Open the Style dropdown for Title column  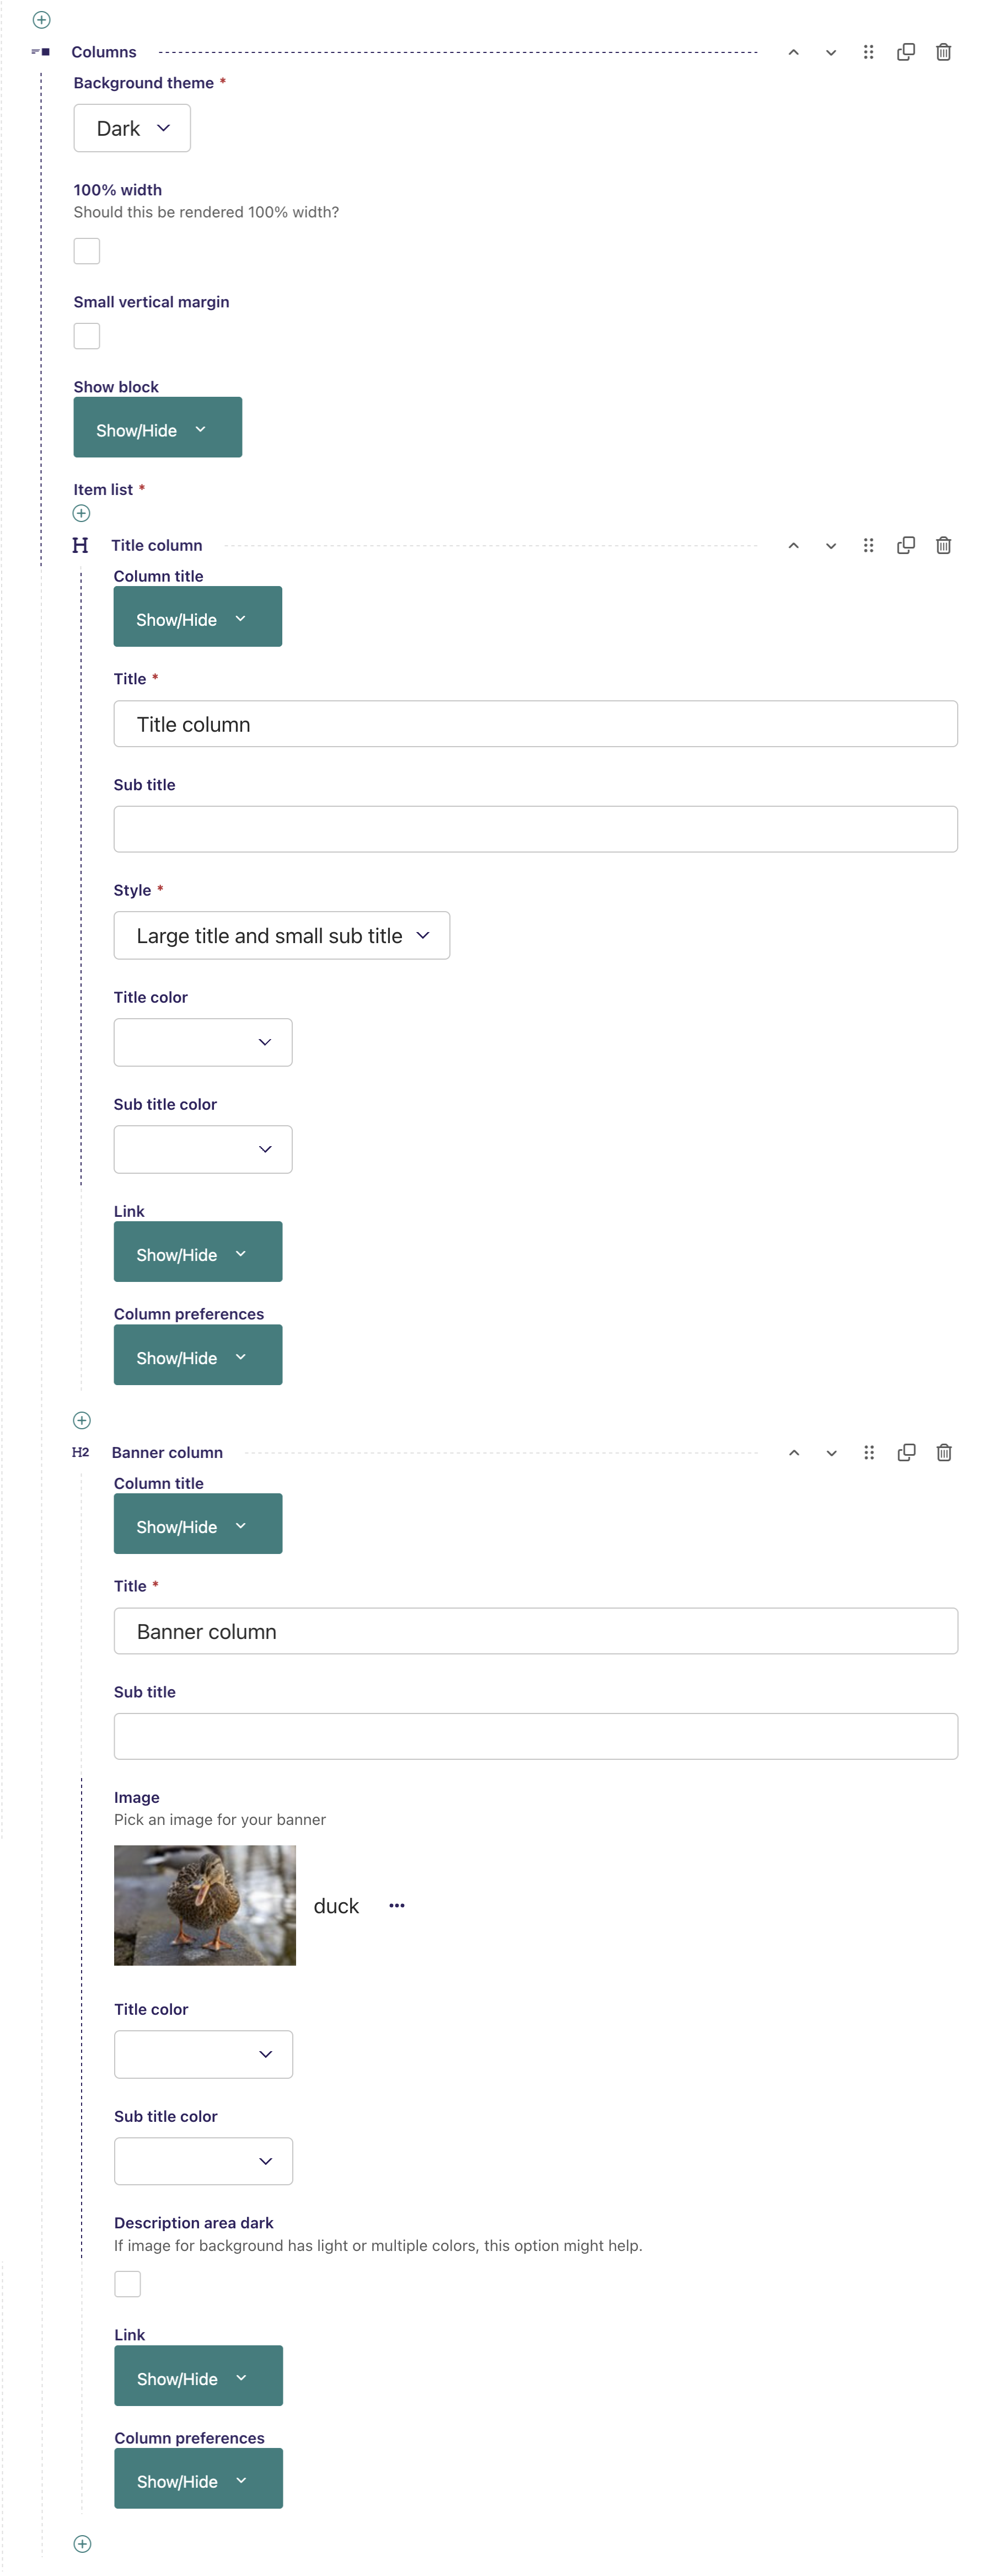click(282, 936)
